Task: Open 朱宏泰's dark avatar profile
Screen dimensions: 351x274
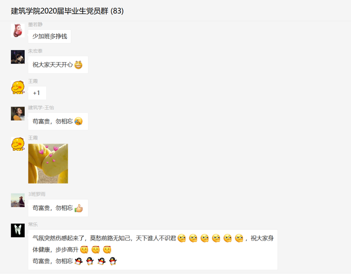Action: pos(17,57)
